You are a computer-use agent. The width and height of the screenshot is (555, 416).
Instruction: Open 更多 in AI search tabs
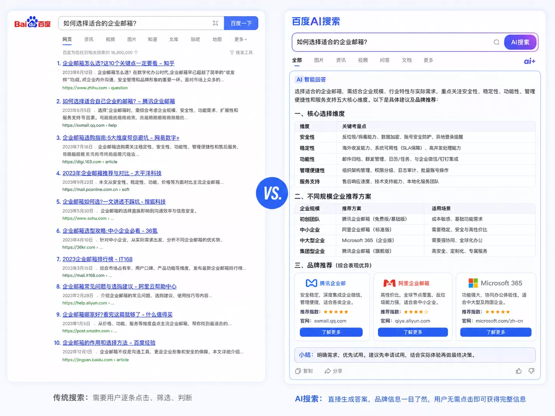coord(429,60)
